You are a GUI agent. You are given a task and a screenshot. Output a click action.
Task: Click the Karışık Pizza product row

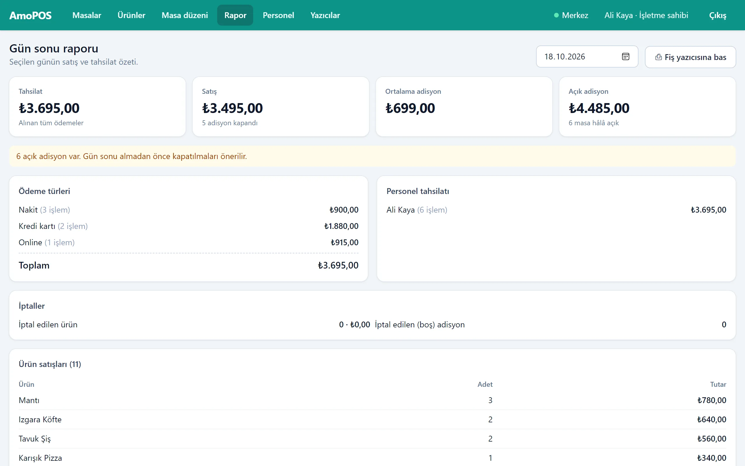pyautogui.click(x=372, y=458)
